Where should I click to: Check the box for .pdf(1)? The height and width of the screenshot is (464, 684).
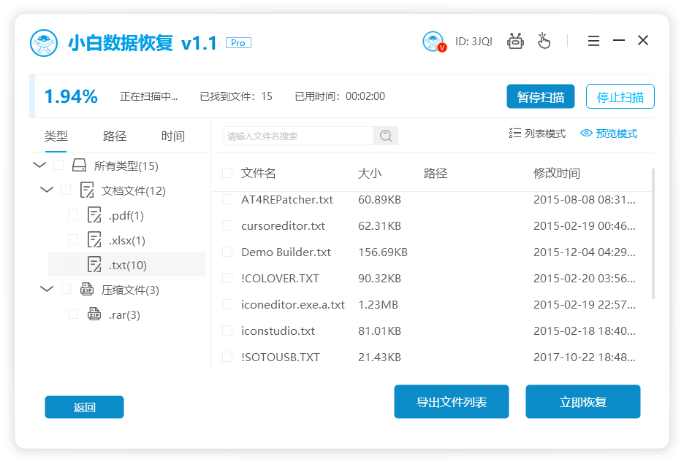pyautogui.click(x=73, y=215)
